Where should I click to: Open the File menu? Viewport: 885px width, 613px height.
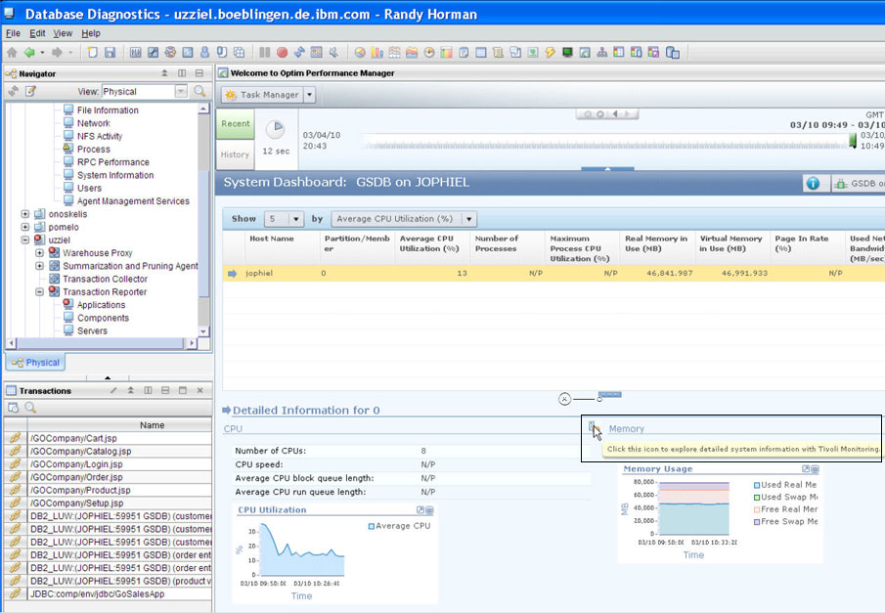point(13,33)
